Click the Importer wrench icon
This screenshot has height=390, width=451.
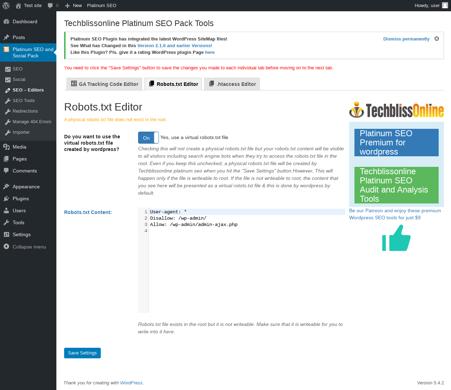pos(8,132)
